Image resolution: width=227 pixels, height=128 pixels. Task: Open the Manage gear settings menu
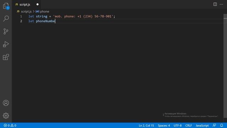(6, 116)
